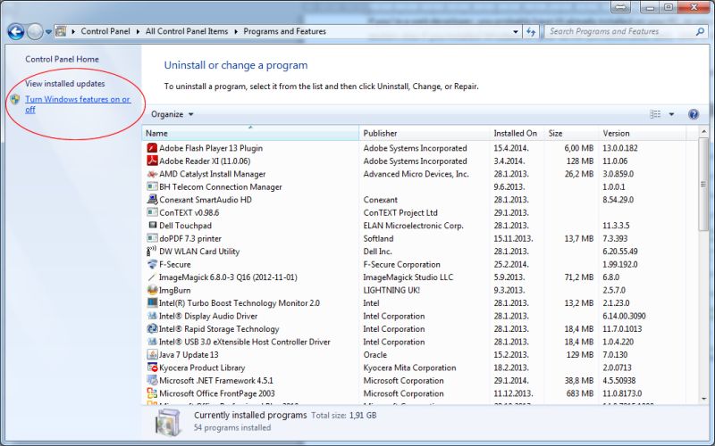The height and width of the screenshot is (446, 715).
Task: Click the ConTEXT v0.98.6 icon
Action: coord(152,212)
